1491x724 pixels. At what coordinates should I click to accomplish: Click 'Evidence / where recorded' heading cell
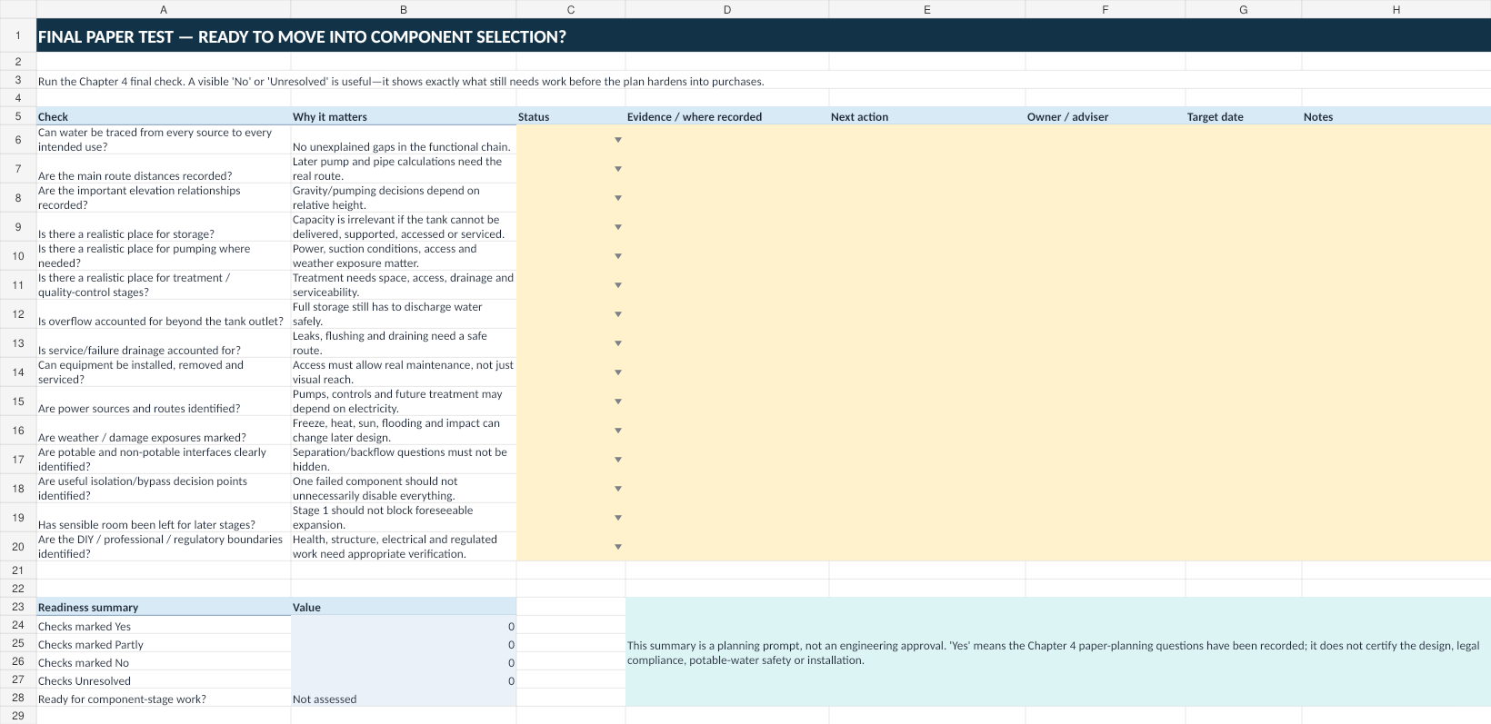click(727, 116)
